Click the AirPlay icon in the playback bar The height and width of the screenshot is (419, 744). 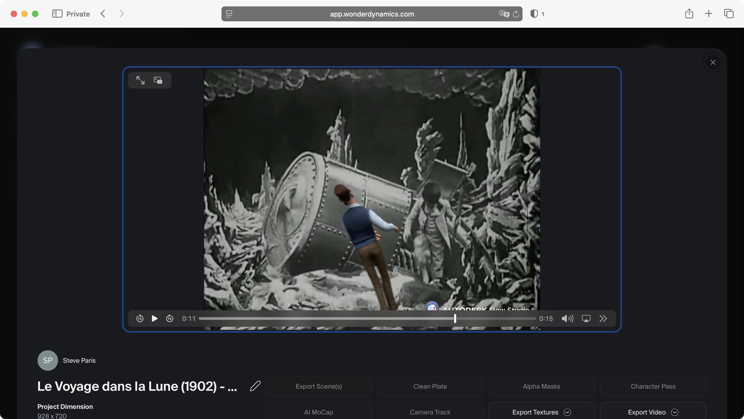[x=586, y=319]
